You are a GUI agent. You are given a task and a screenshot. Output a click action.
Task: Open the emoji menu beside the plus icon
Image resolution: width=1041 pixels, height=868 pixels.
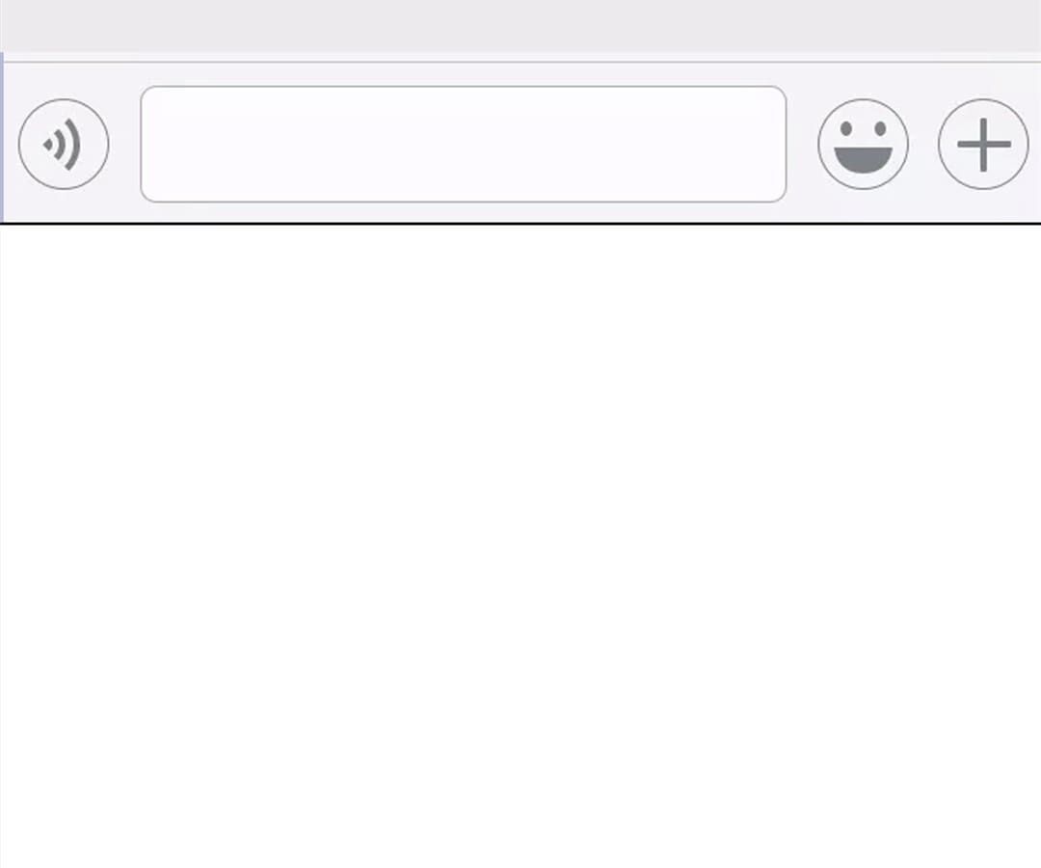point(863,144)
